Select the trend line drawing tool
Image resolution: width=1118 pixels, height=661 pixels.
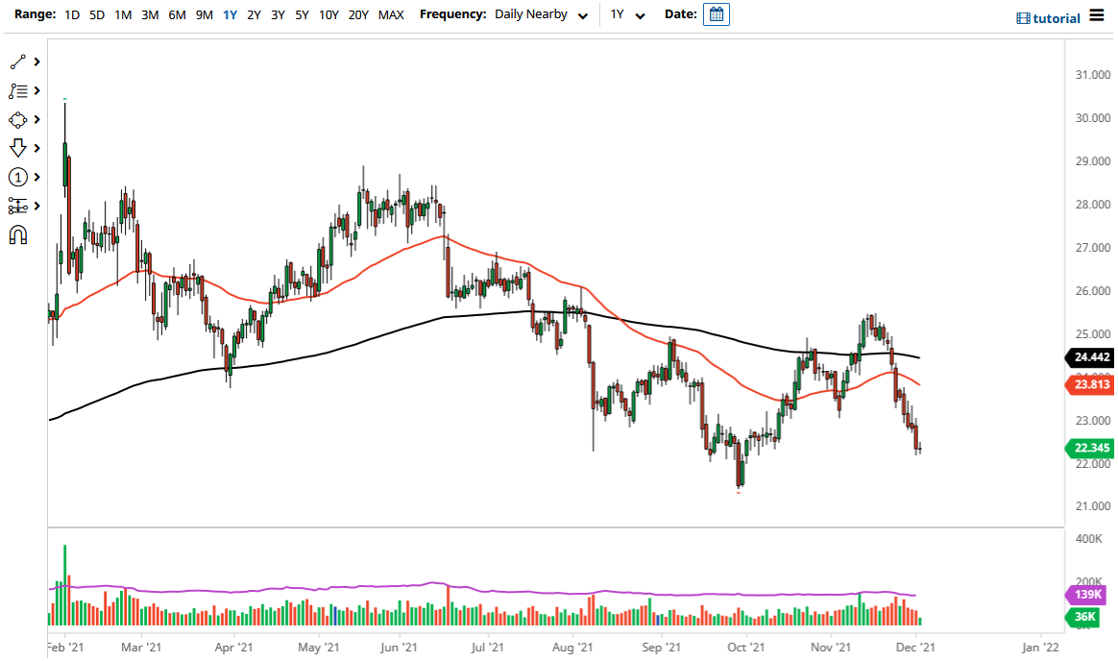pyautogui.click(x=18, y=62)
